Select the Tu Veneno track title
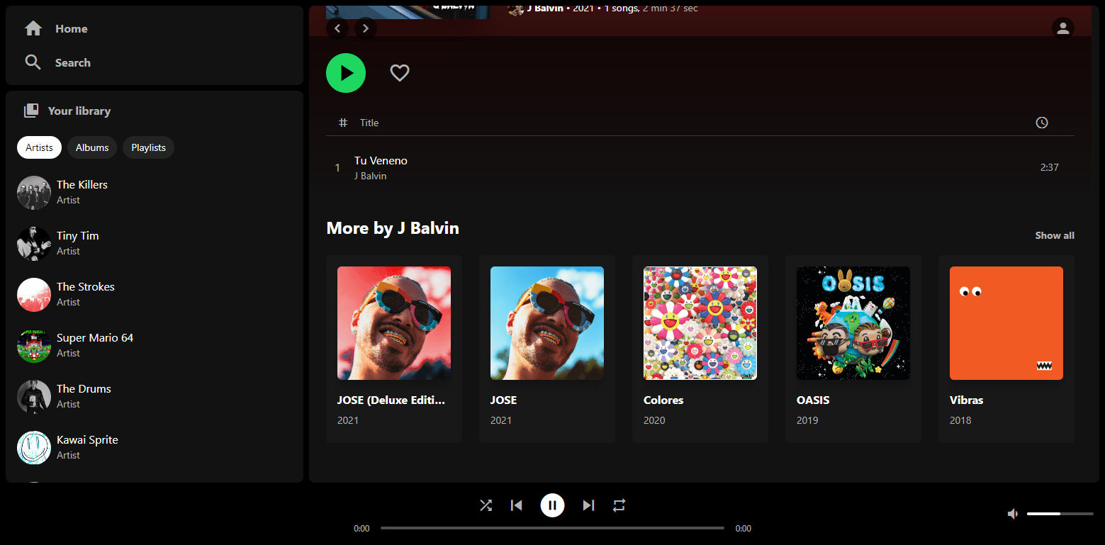 point(381,161)
